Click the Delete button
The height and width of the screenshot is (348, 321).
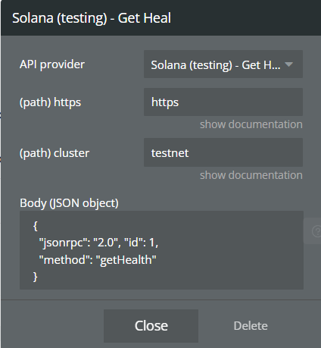(x=251, y=326)
